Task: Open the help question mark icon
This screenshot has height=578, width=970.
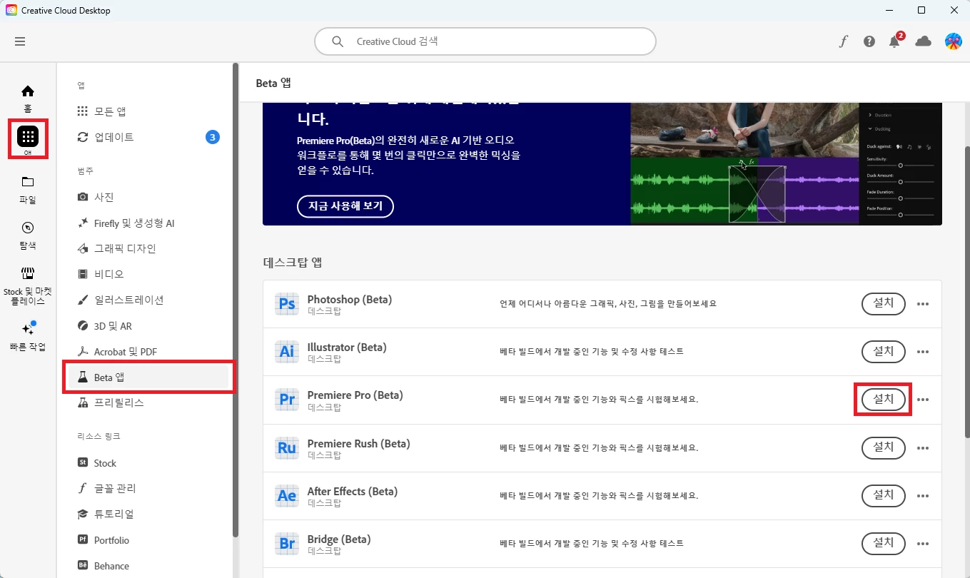Action: (869, 41)
